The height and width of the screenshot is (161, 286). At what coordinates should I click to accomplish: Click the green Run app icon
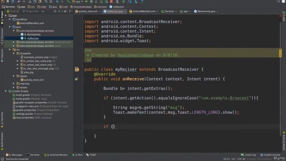(86, 1)
